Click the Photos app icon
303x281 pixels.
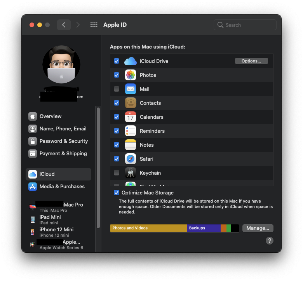click(x=131, y=75)
